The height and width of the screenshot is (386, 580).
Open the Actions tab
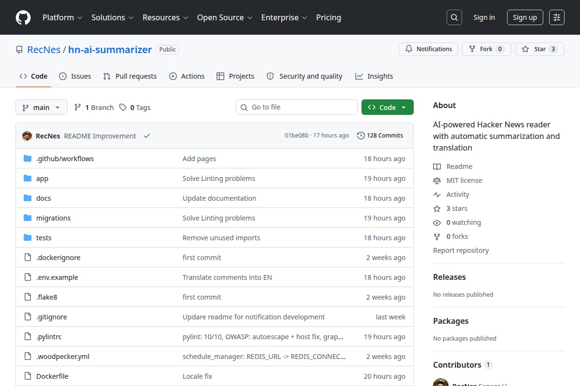[x=187, y=76]
